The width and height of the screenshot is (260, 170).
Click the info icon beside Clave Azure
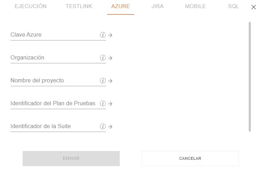(x=103, y=35)
